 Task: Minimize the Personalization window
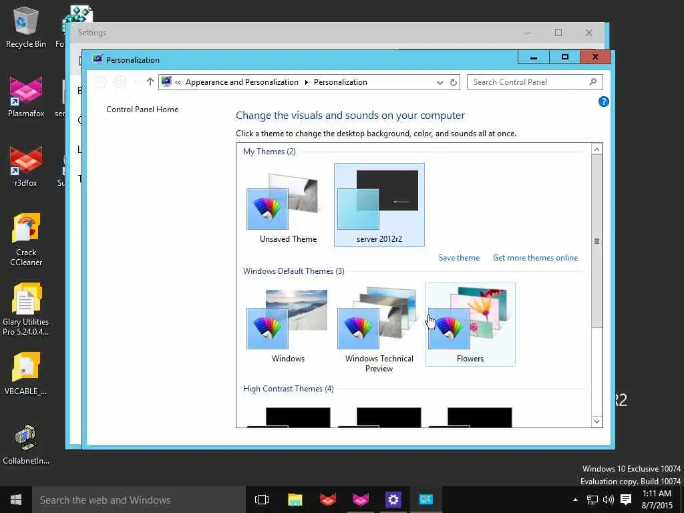pos(534,57)
